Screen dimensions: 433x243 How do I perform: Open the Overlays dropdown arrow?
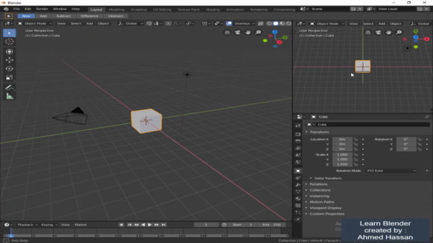click(253, 24)
